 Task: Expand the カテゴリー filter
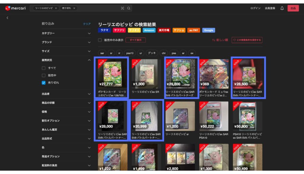click(66, 33)
